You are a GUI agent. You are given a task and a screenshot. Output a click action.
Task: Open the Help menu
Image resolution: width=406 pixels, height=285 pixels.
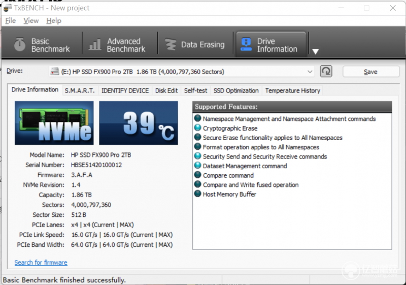pos(54,21)
